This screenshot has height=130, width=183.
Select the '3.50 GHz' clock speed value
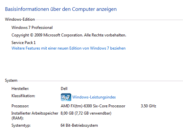coord(149,106)
